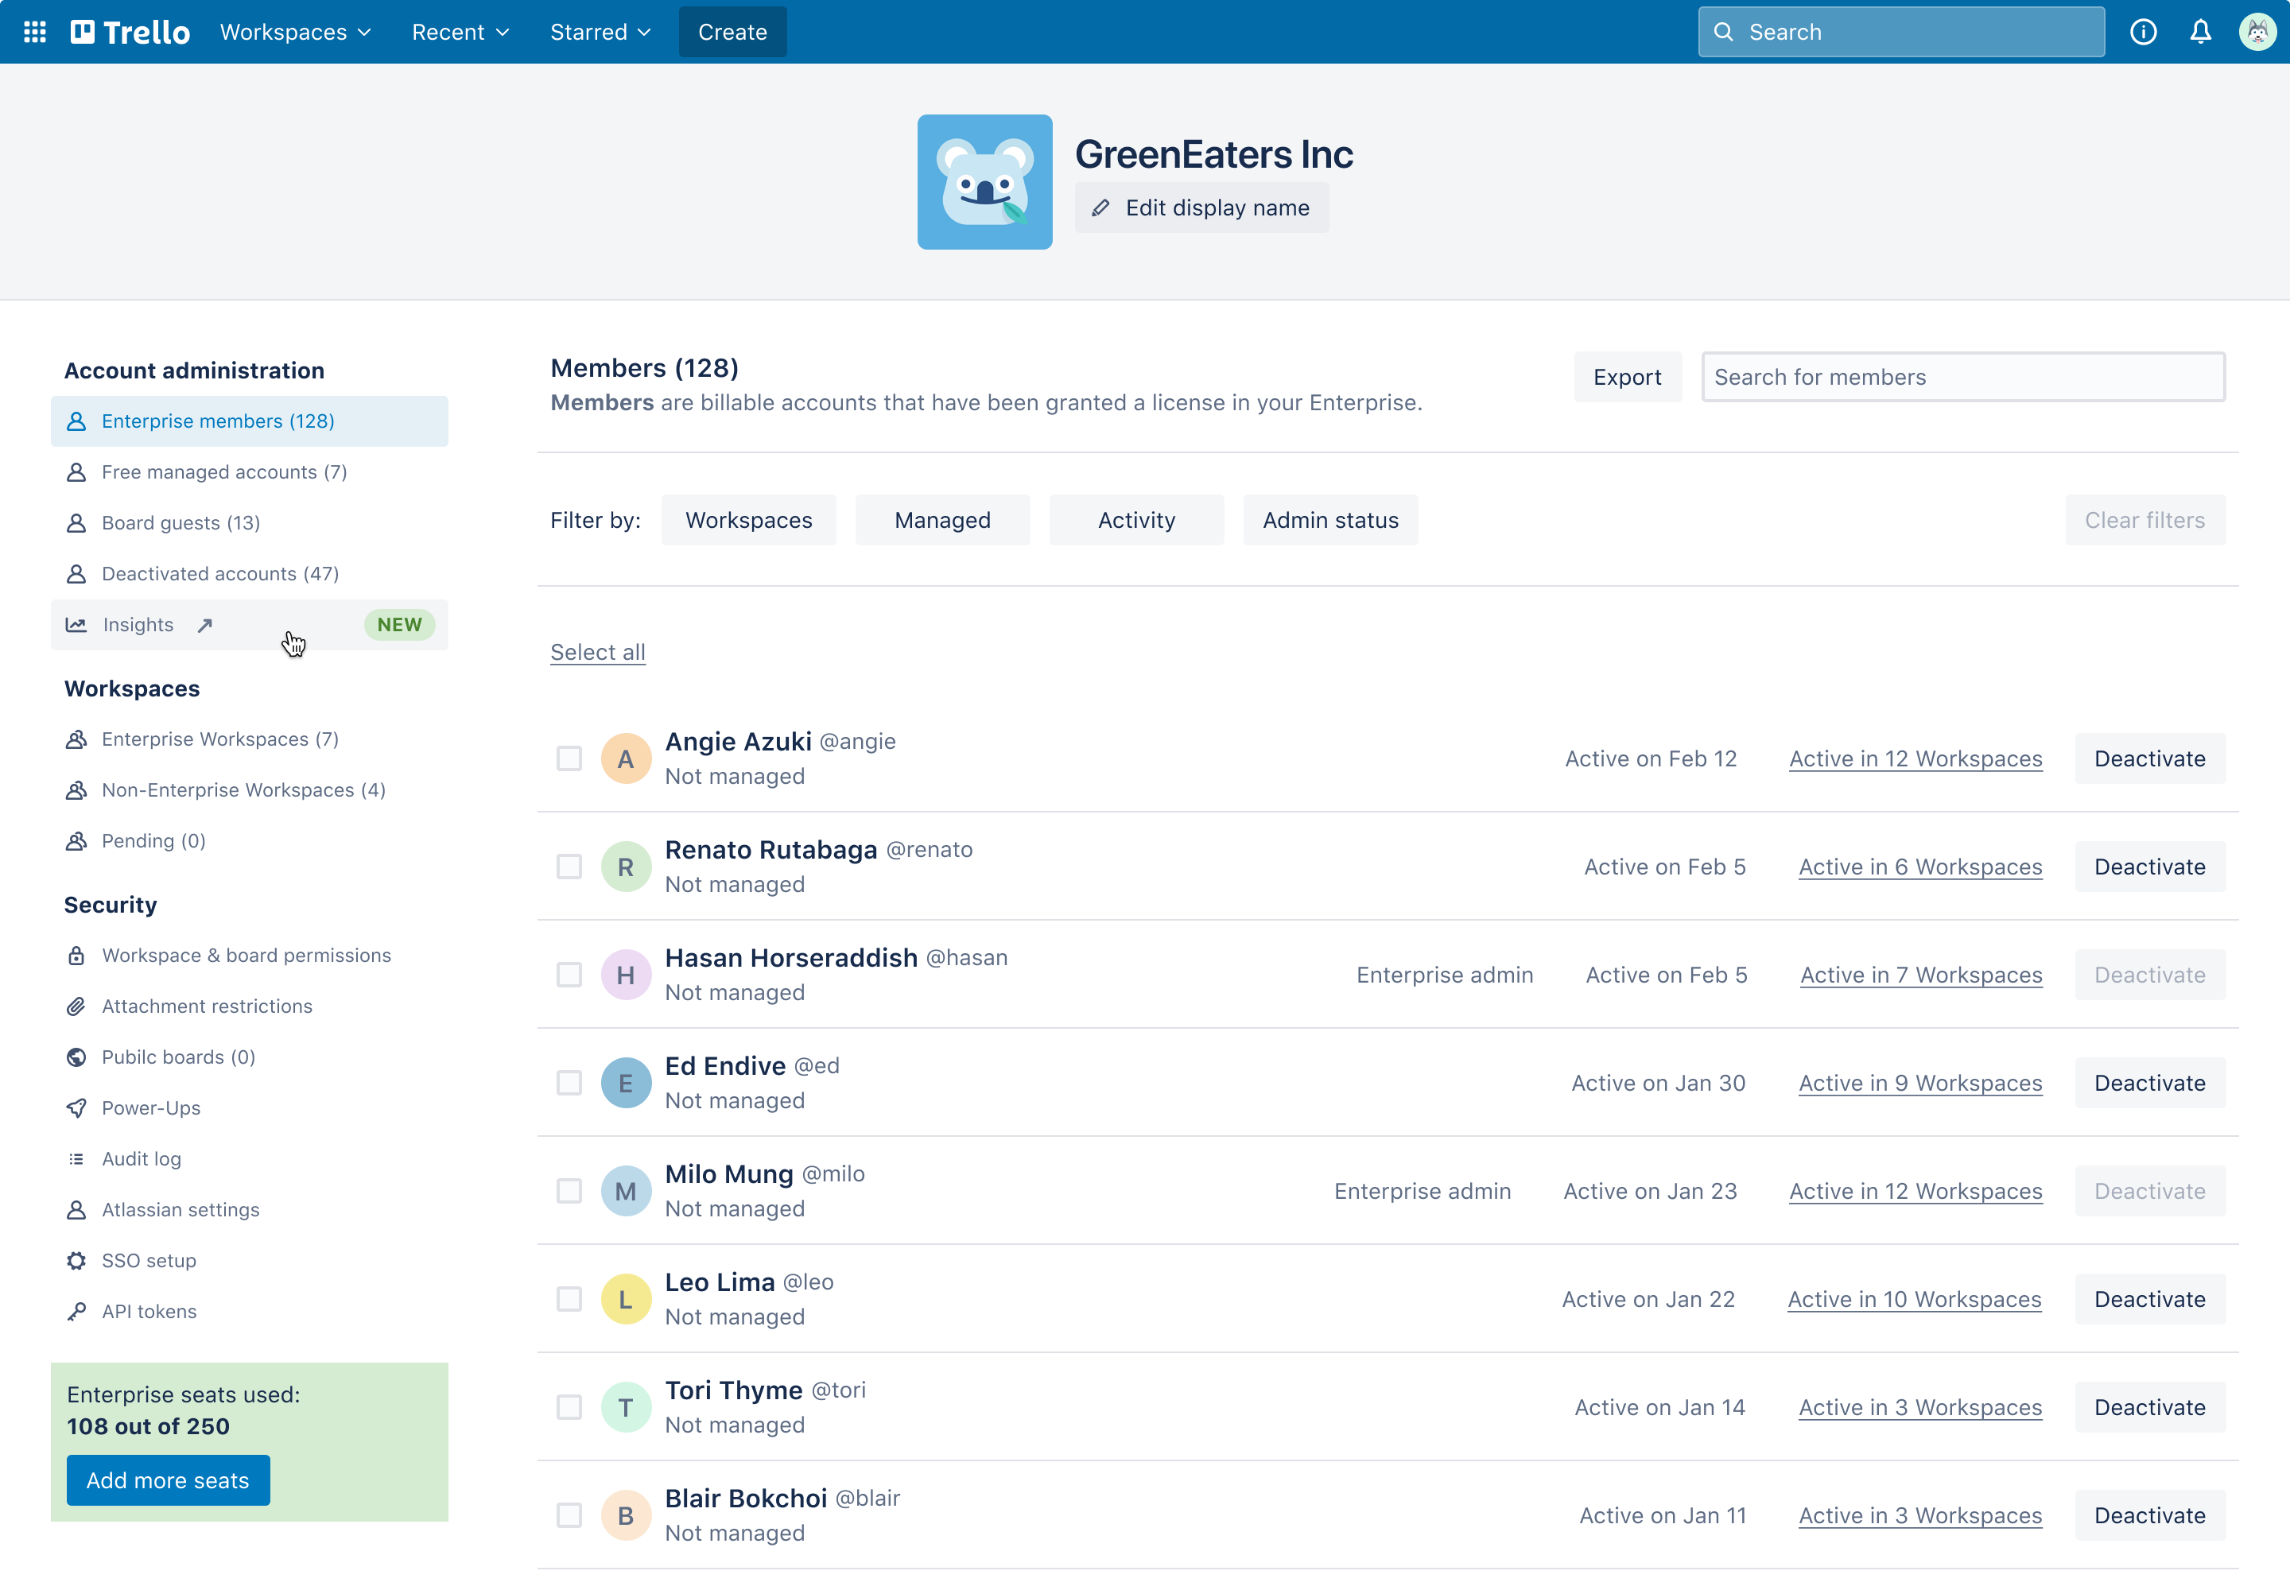This screenshot has height=1590, width=2290.
Task: Click the Search for members input field
Action: [x=1963, y=376]
